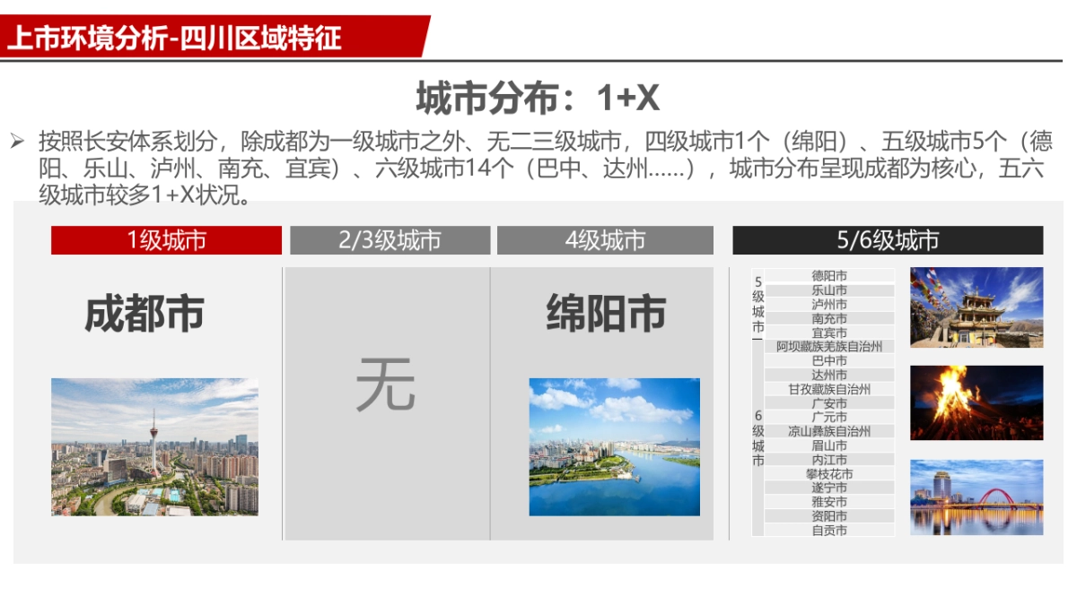Select the '2/3级城市' column header
1077x605 pixels.
tap(390, 239)
